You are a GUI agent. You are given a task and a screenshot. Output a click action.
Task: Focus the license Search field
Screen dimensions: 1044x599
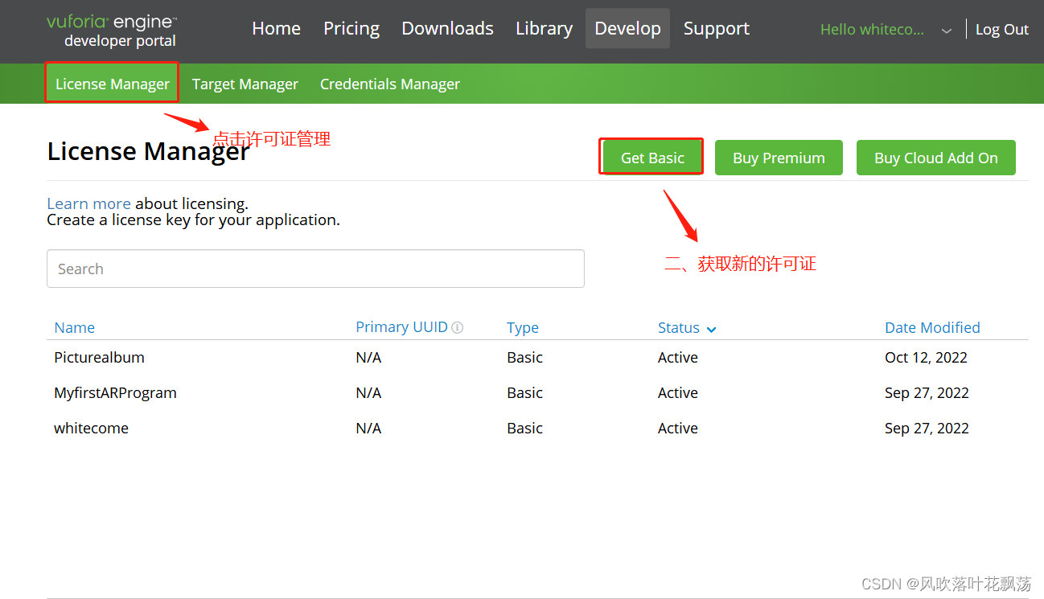(x=315, y=269)
